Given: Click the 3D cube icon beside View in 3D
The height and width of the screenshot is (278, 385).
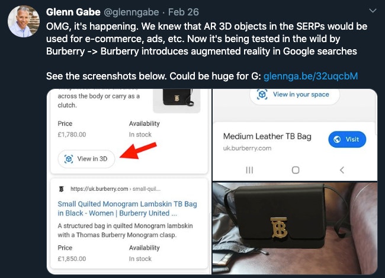Looking at the screenshot, I should (x=69, y=159).
